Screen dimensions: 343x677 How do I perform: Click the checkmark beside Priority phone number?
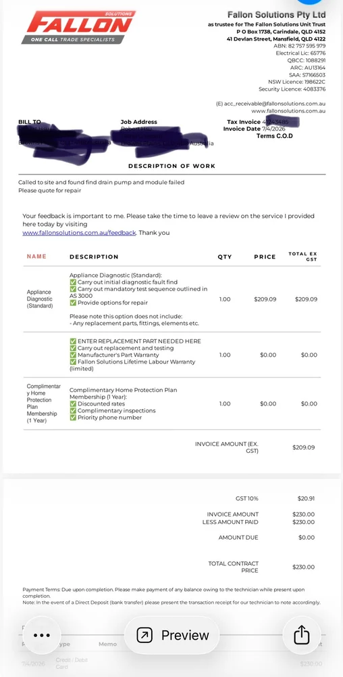pos(73,418)
